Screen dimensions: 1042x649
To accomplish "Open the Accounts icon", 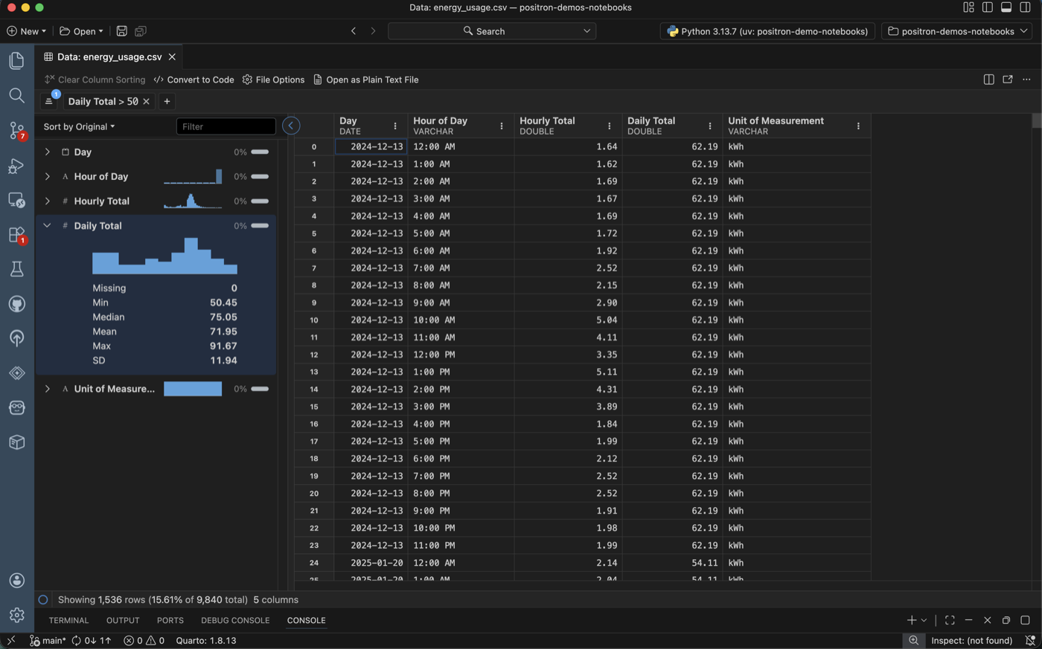I will click(16, 581).
